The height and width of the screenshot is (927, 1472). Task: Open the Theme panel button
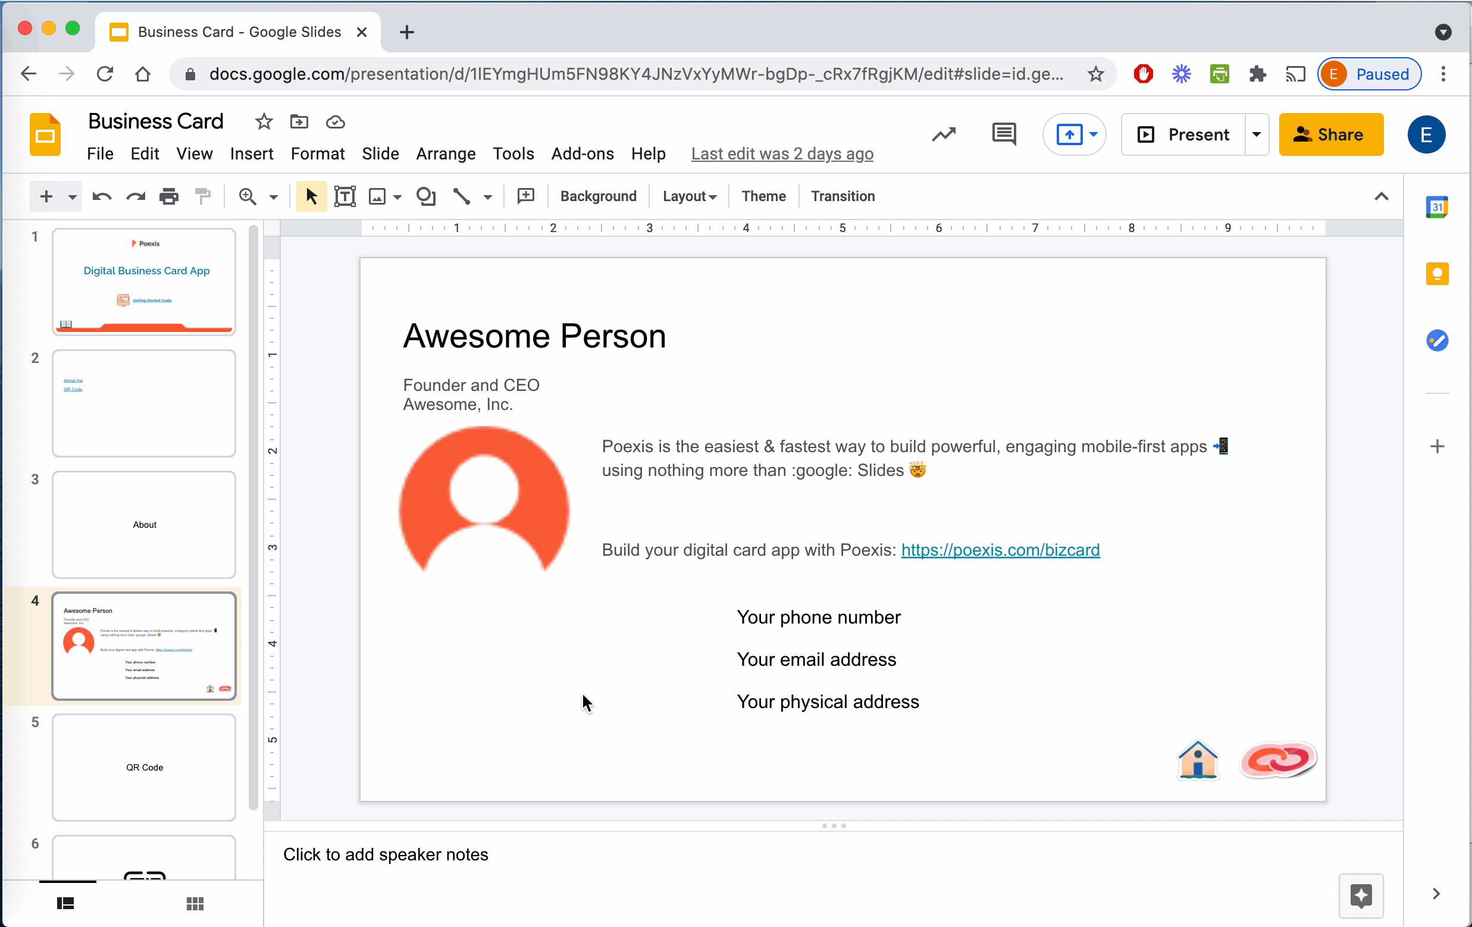click(763, 196)
